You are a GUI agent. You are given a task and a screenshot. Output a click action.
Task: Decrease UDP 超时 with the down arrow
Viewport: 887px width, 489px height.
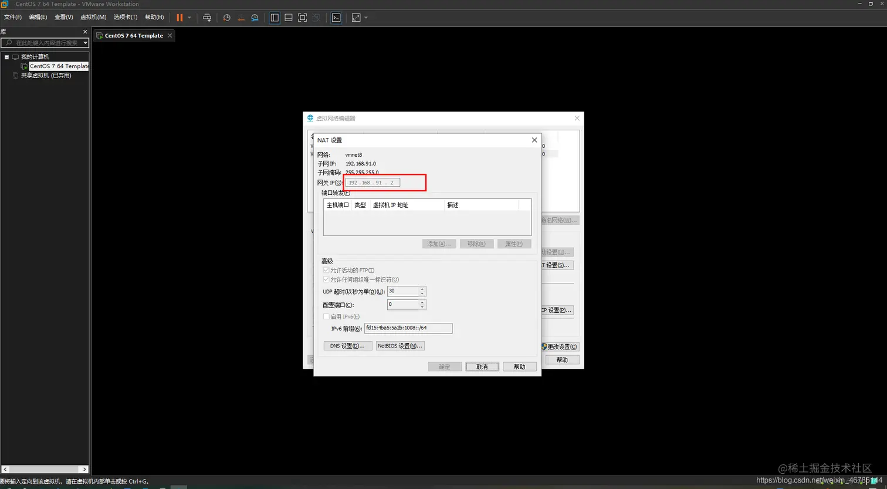point(422,294)
